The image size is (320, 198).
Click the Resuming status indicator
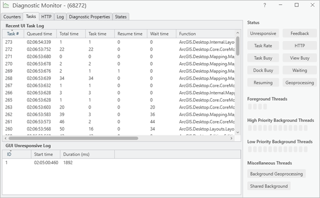click(x=263, y=82)
